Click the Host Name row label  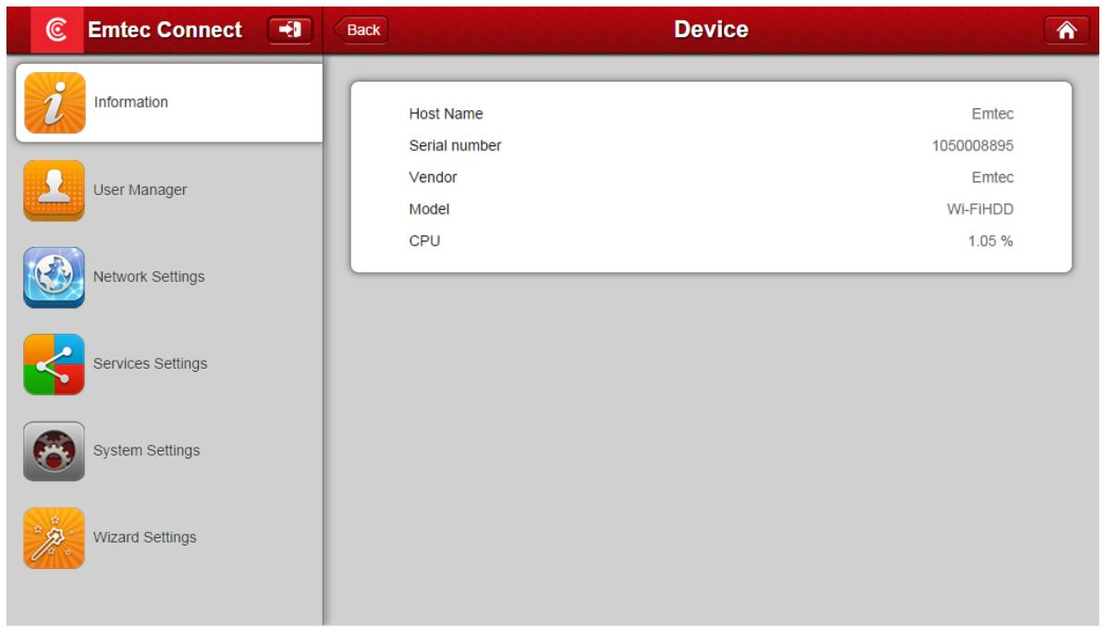click(446, 114)
